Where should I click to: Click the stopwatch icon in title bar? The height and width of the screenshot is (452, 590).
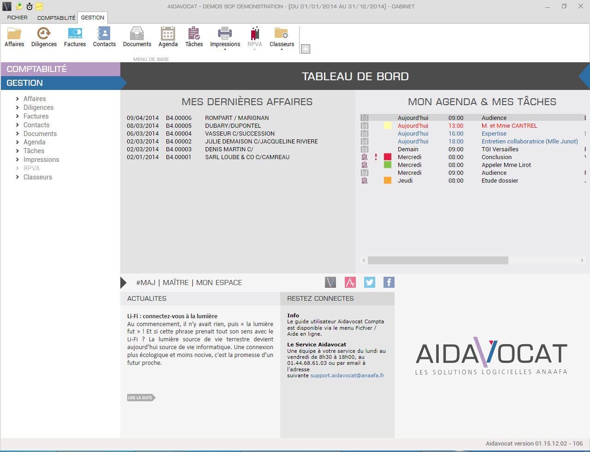[x=29, y=6]
